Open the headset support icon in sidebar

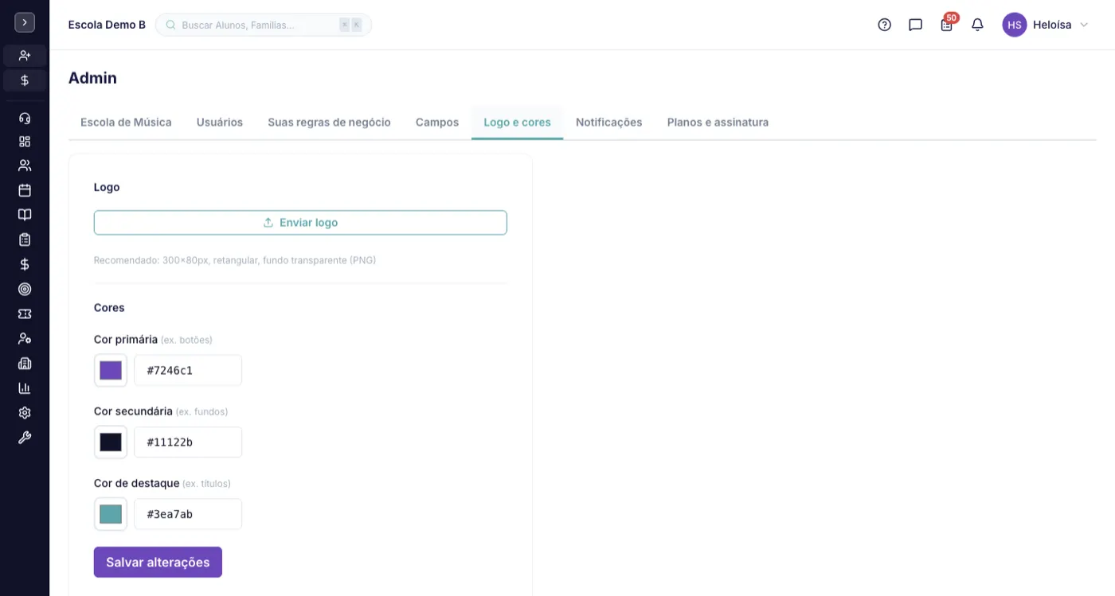pyautogui.click(x=25, y=118)
